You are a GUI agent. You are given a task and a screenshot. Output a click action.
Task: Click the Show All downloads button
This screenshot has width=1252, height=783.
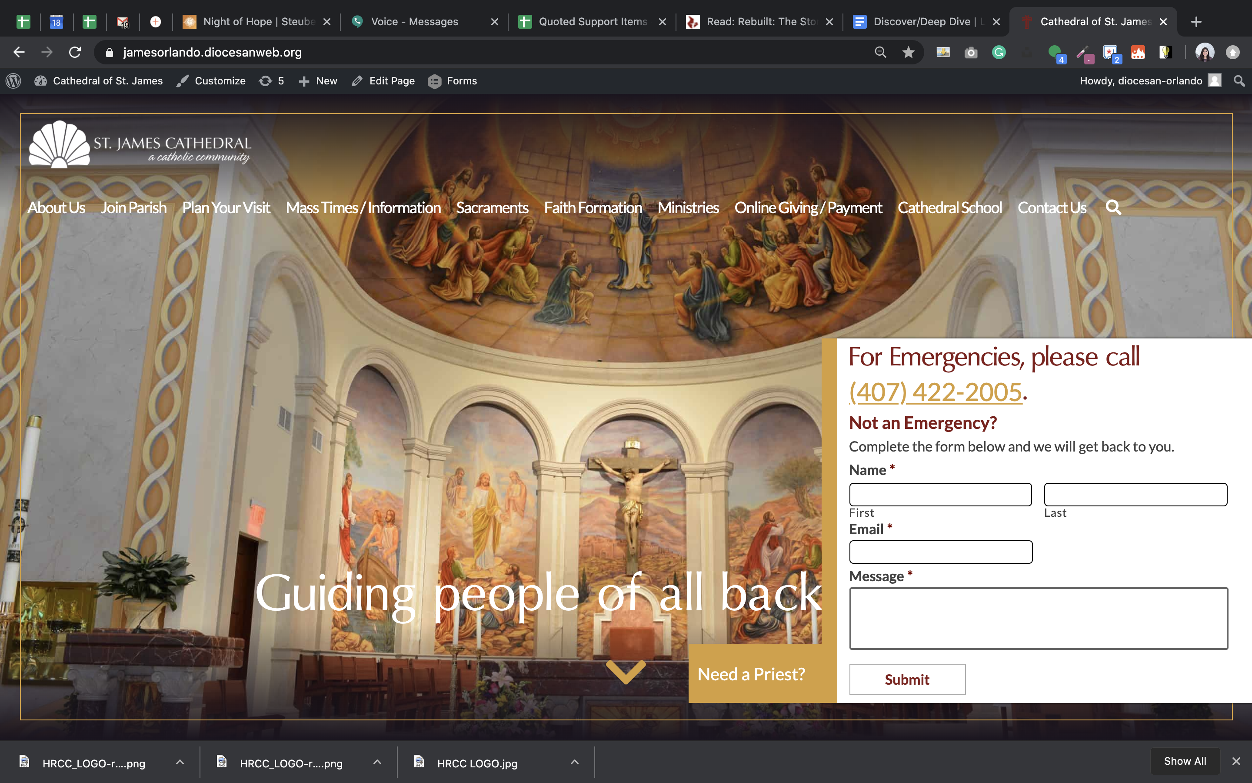[x=1185, y=761]
